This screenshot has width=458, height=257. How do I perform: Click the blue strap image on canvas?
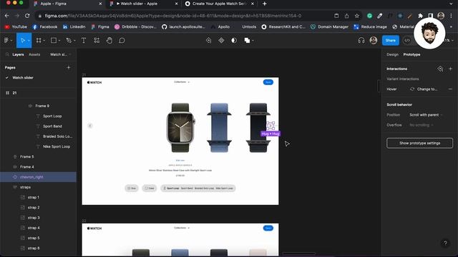220,127
